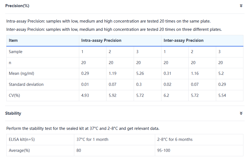The width and height of the screenshot is (250, 159).
Task: Collapse the Precision(%) section chevron
Action: coord(241,6)
